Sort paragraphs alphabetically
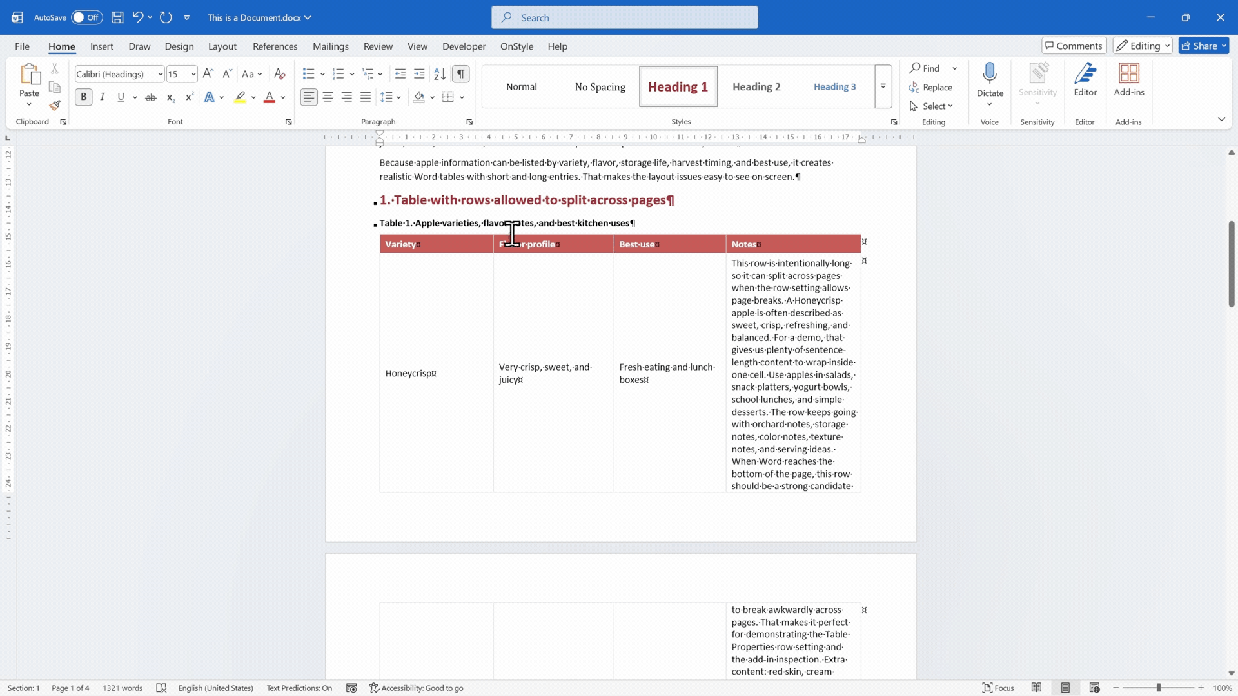 tap(440, 74)
